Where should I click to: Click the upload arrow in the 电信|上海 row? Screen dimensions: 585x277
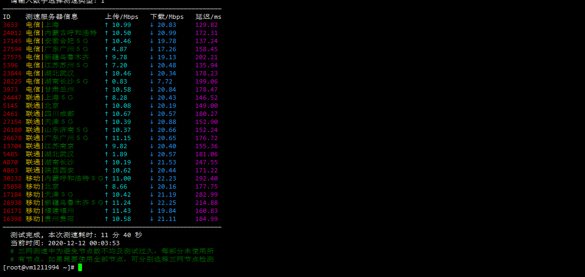coord(106,25)
